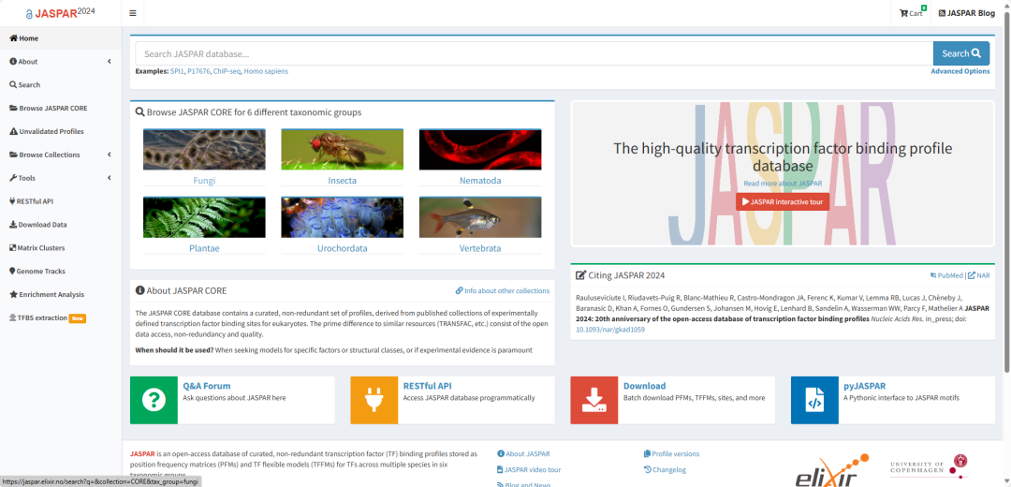Click the elixir logo in footer

[x=831, y=471]
